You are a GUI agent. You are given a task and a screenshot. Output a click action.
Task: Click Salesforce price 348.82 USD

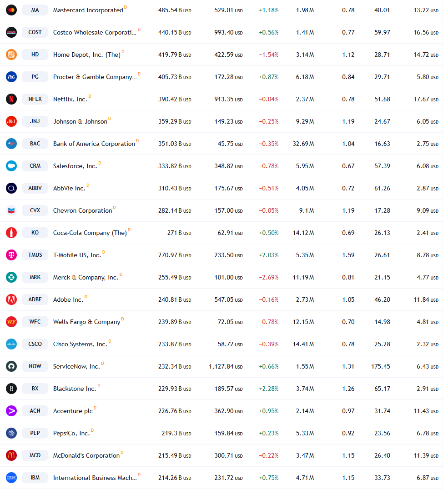(228, 166)
